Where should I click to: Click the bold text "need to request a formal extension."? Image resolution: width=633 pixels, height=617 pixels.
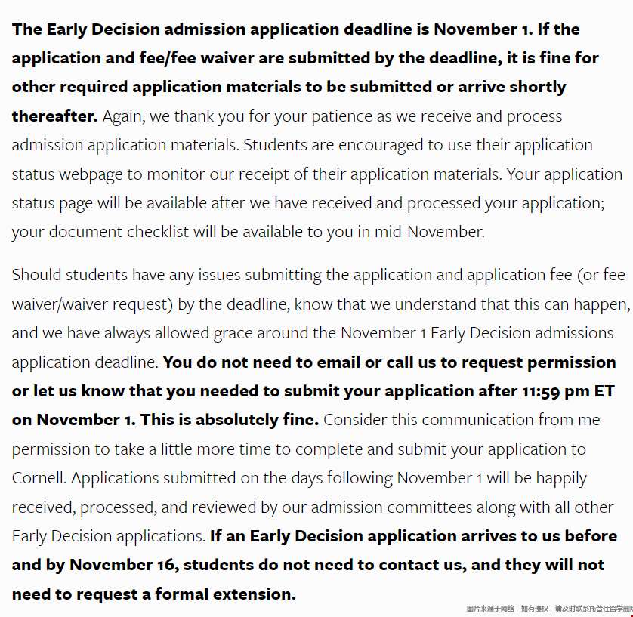(x=153, y=594)
